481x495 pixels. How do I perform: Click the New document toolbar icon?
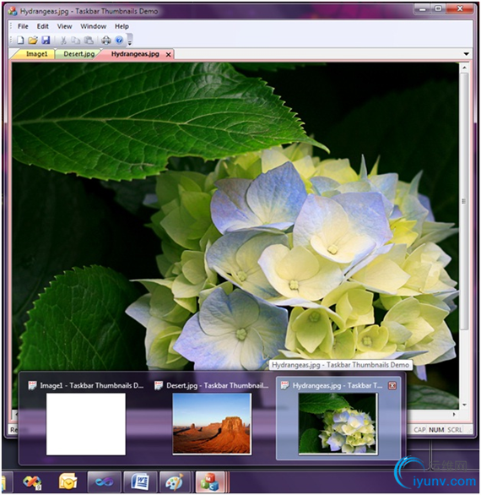tap(20, 40)
